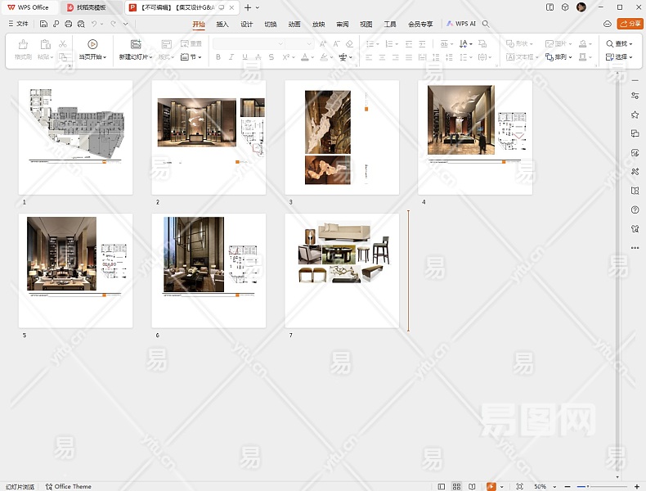
Task: Open the 插入 ribbon tab
Action: click(x=222, y=24)
